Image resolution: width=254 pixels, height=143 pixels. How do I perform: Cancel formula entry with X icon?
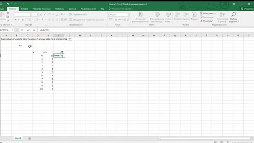(22, 30)
